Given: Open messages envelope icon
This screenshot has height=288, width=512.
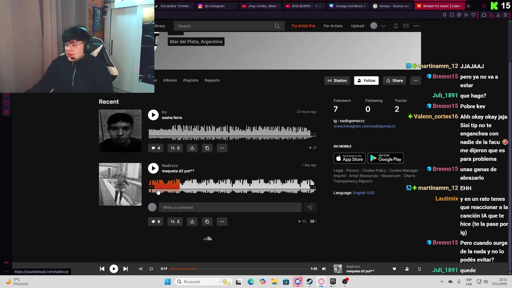Looking at the screenshot, I should [x=406, y=26].
